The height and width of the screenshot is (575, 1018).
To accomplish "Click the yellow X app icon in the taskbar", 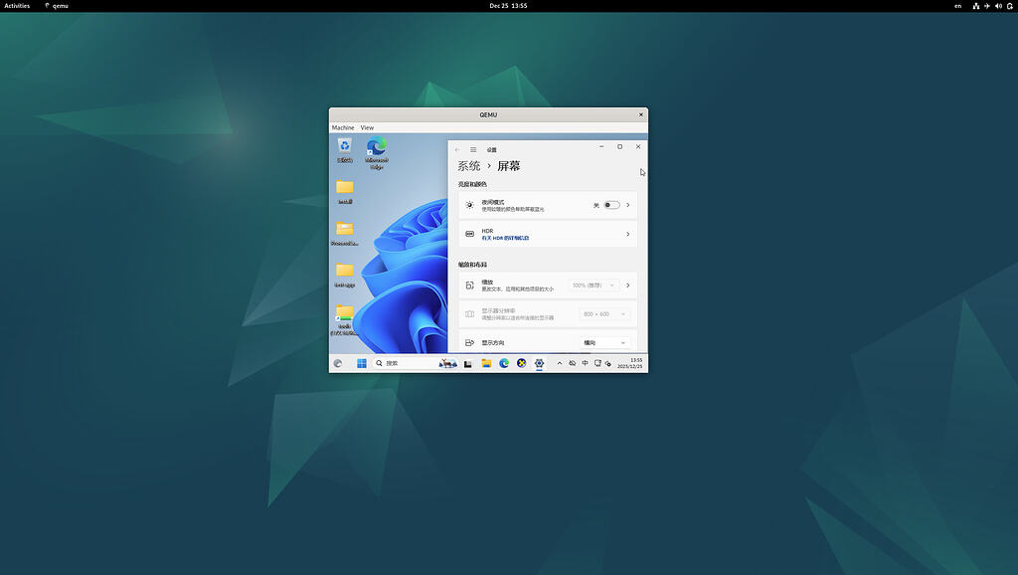I will click(521, 363).
